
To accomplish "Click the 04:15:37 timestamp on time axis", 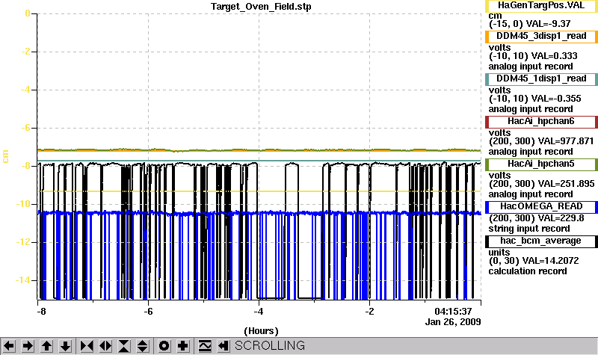I will (453, 311).
